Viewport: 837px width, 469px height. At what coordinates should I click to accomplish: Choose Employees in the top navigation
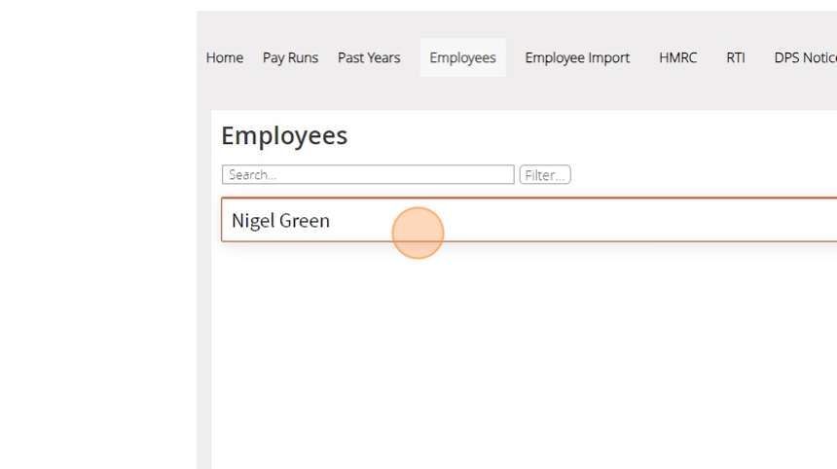462,57
